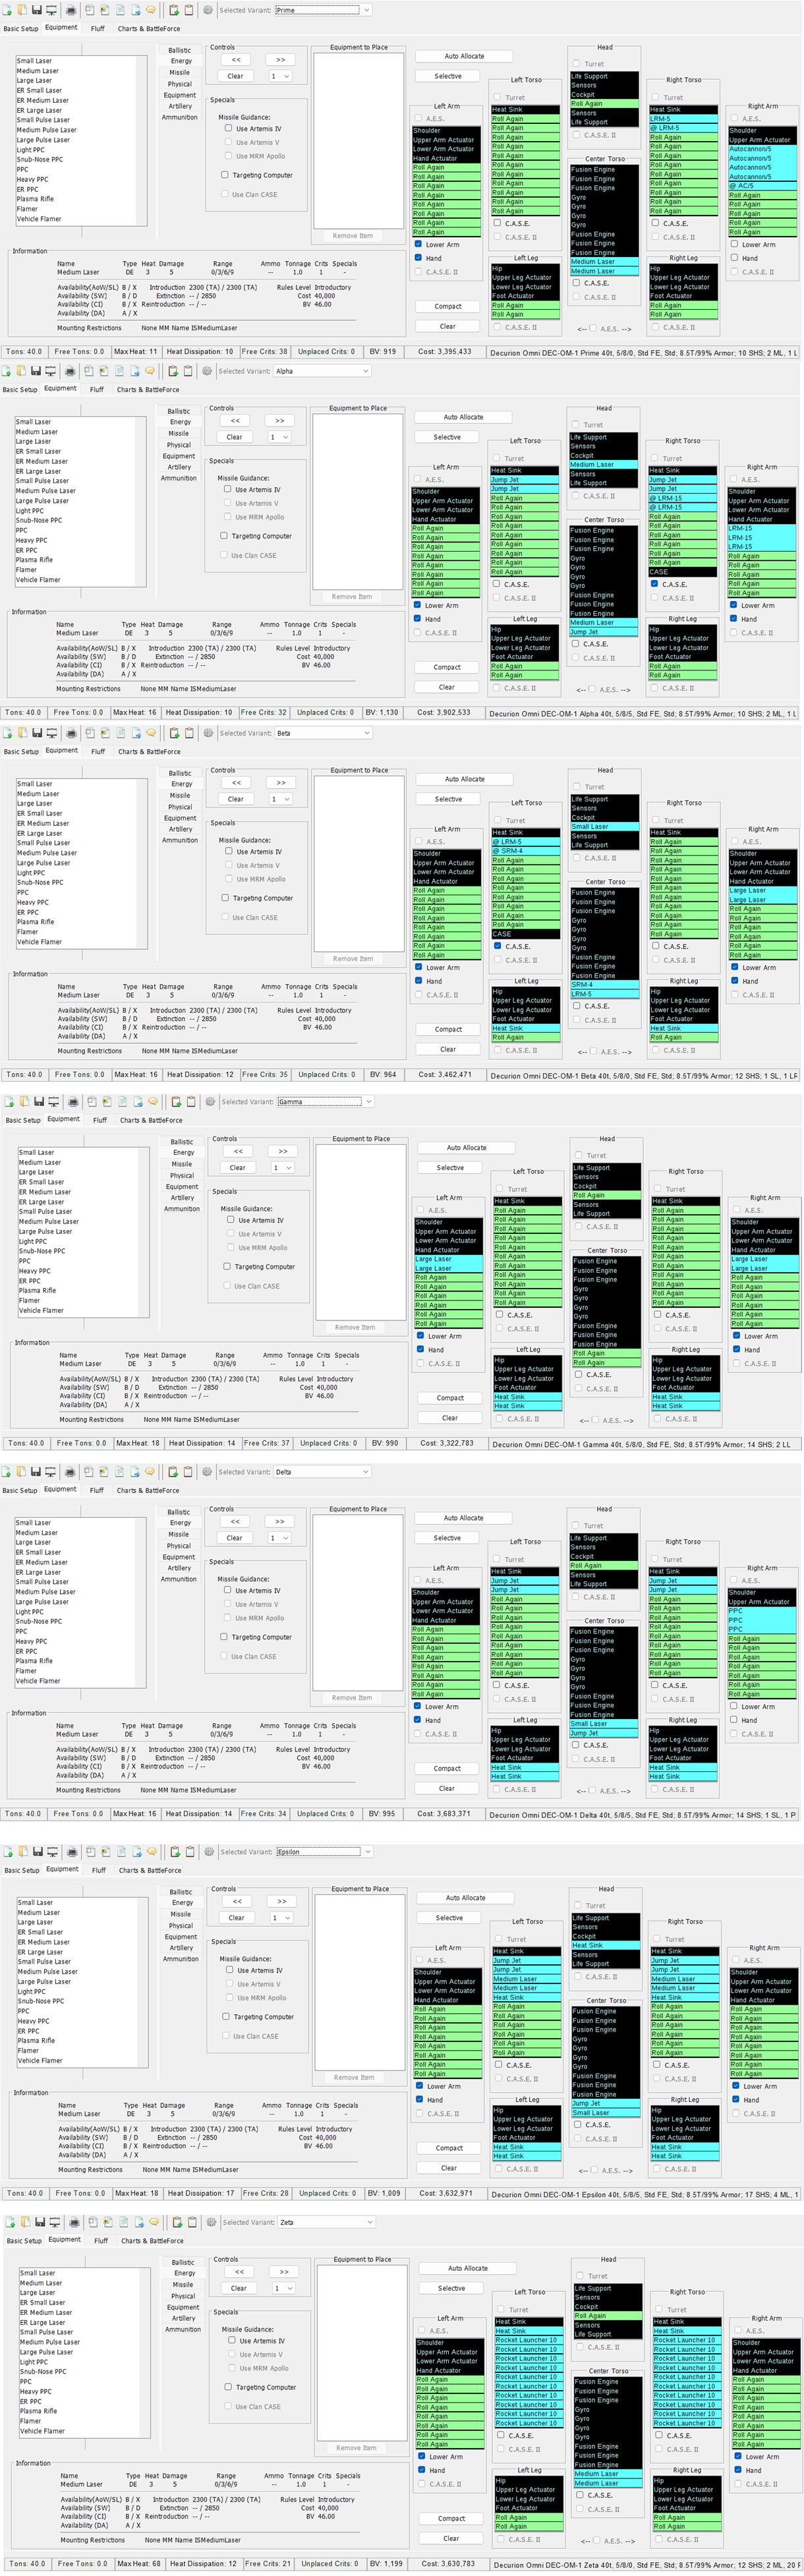The image size is (804, 2576).
Task: Select Ammunition equipment tab in Epsilon window
Action: [181, 1959]
